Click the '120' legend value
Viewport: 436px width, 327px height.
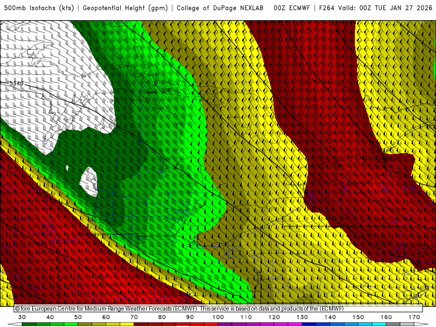click(x=274, y=317)
